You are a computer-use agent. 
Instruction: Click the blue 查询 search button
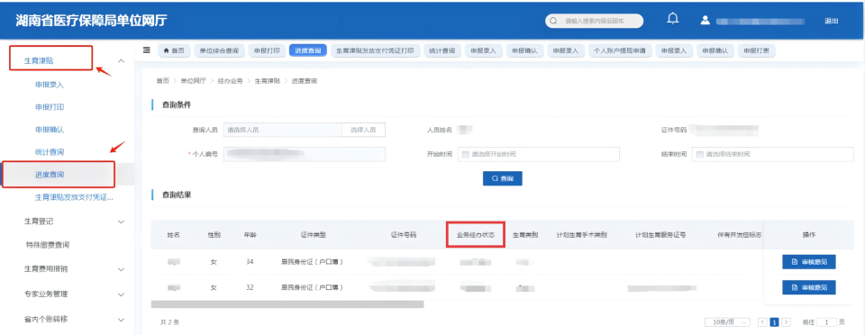[503, 178]
